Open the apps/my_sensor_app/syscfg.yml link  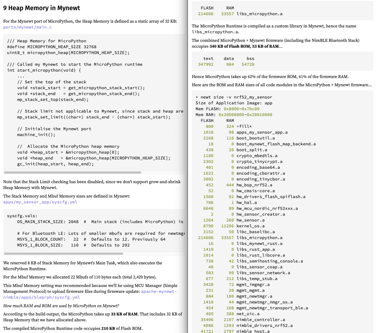[x=40, y=202]
